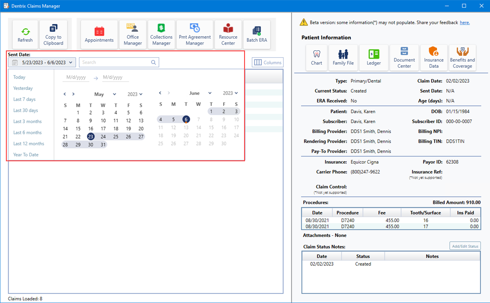Click the Ins Paid column header
The width and height of the screenshot is (490, 303).
point(465,213)
